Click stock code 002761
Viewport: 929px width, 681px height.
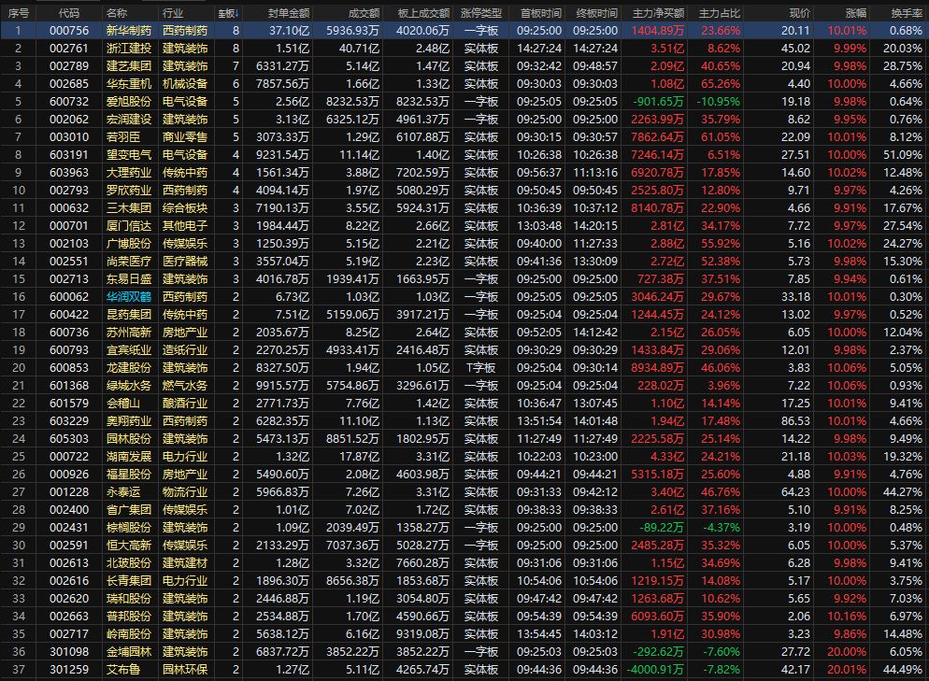[x=69, y=48]
